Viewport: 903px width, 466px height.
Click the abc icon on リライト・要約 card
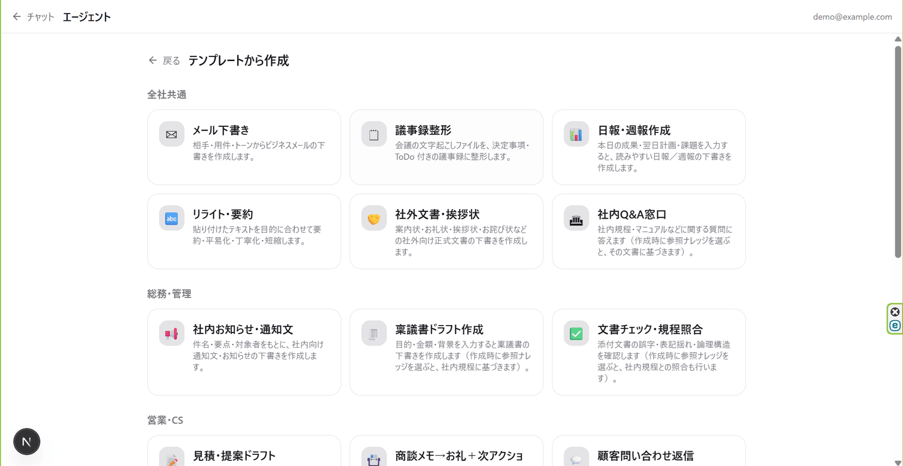(x=172, y=219)
